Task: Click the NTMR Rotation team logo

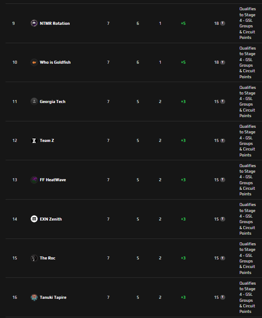Action: coord(34,24)
